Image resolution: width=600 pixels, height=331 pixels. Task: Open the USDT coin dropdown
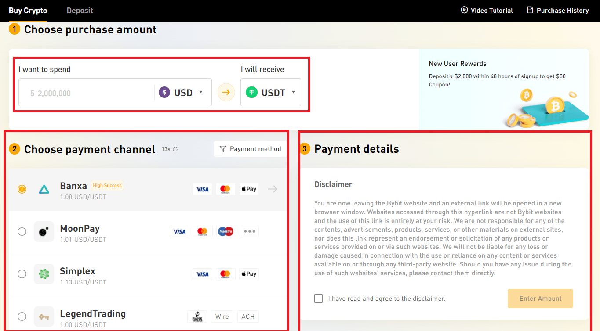pyautogui.click(x=269, y=92)
